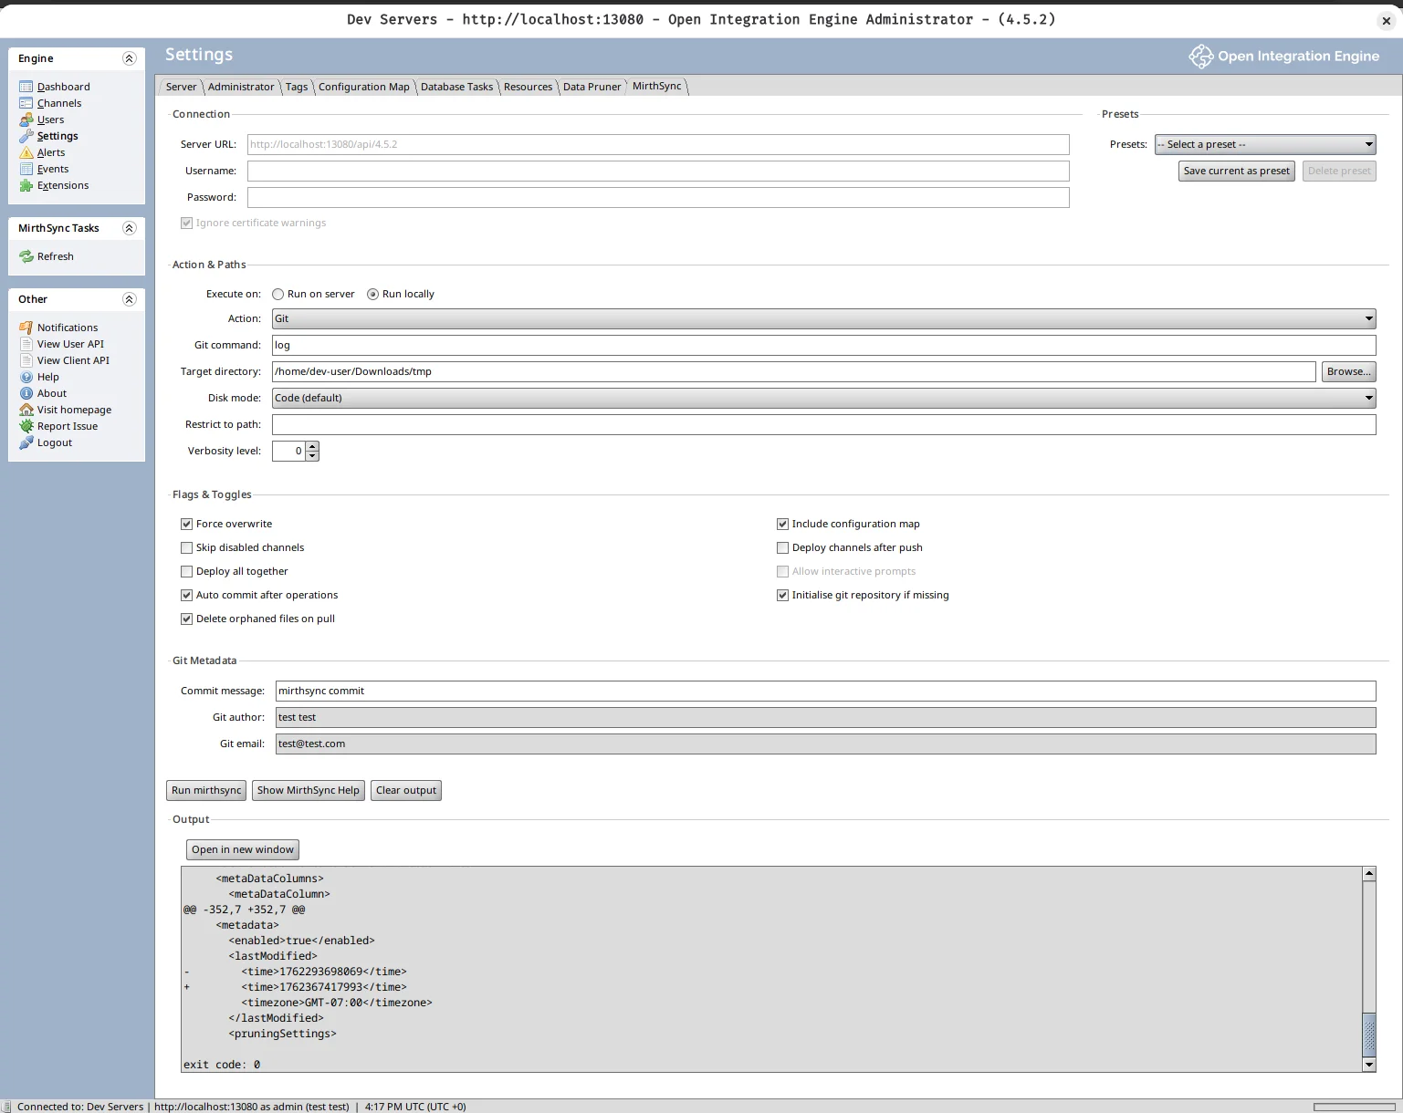Open the Alerts section

51,152
